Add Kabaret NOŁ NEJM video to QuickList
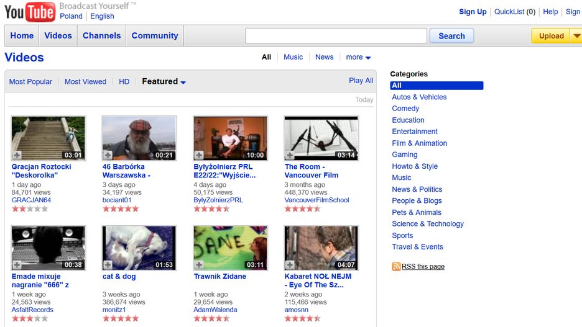This screenshot has width=582, height=327. [290, 265]
